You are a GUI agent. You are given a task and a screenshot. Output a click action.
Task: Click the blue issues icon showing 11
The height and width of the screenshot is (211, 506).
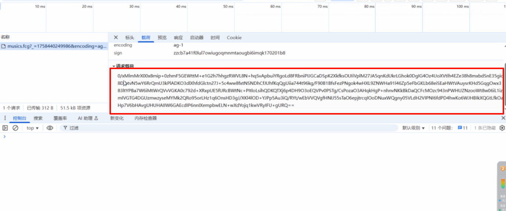coord(462,128)
